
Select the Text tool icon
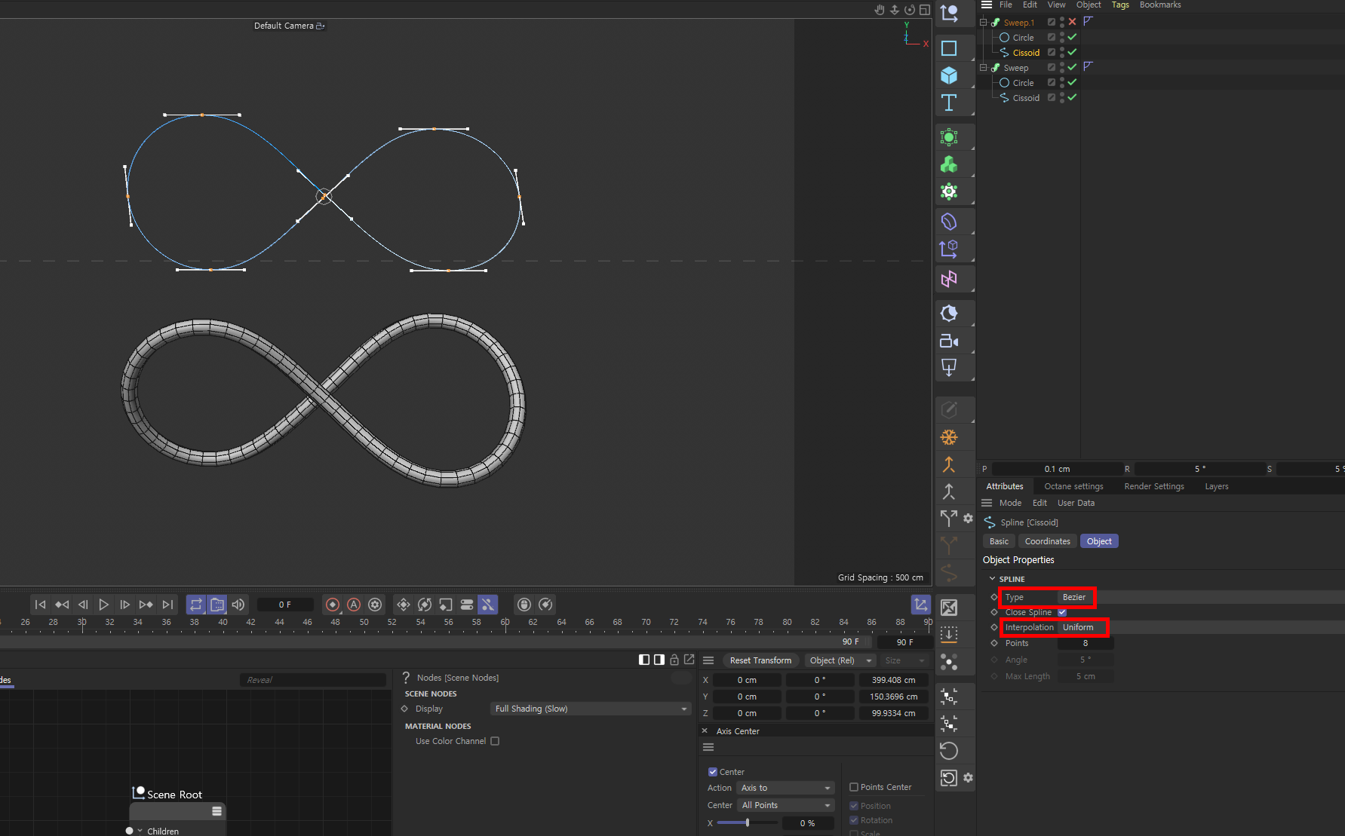coord(949,103)
